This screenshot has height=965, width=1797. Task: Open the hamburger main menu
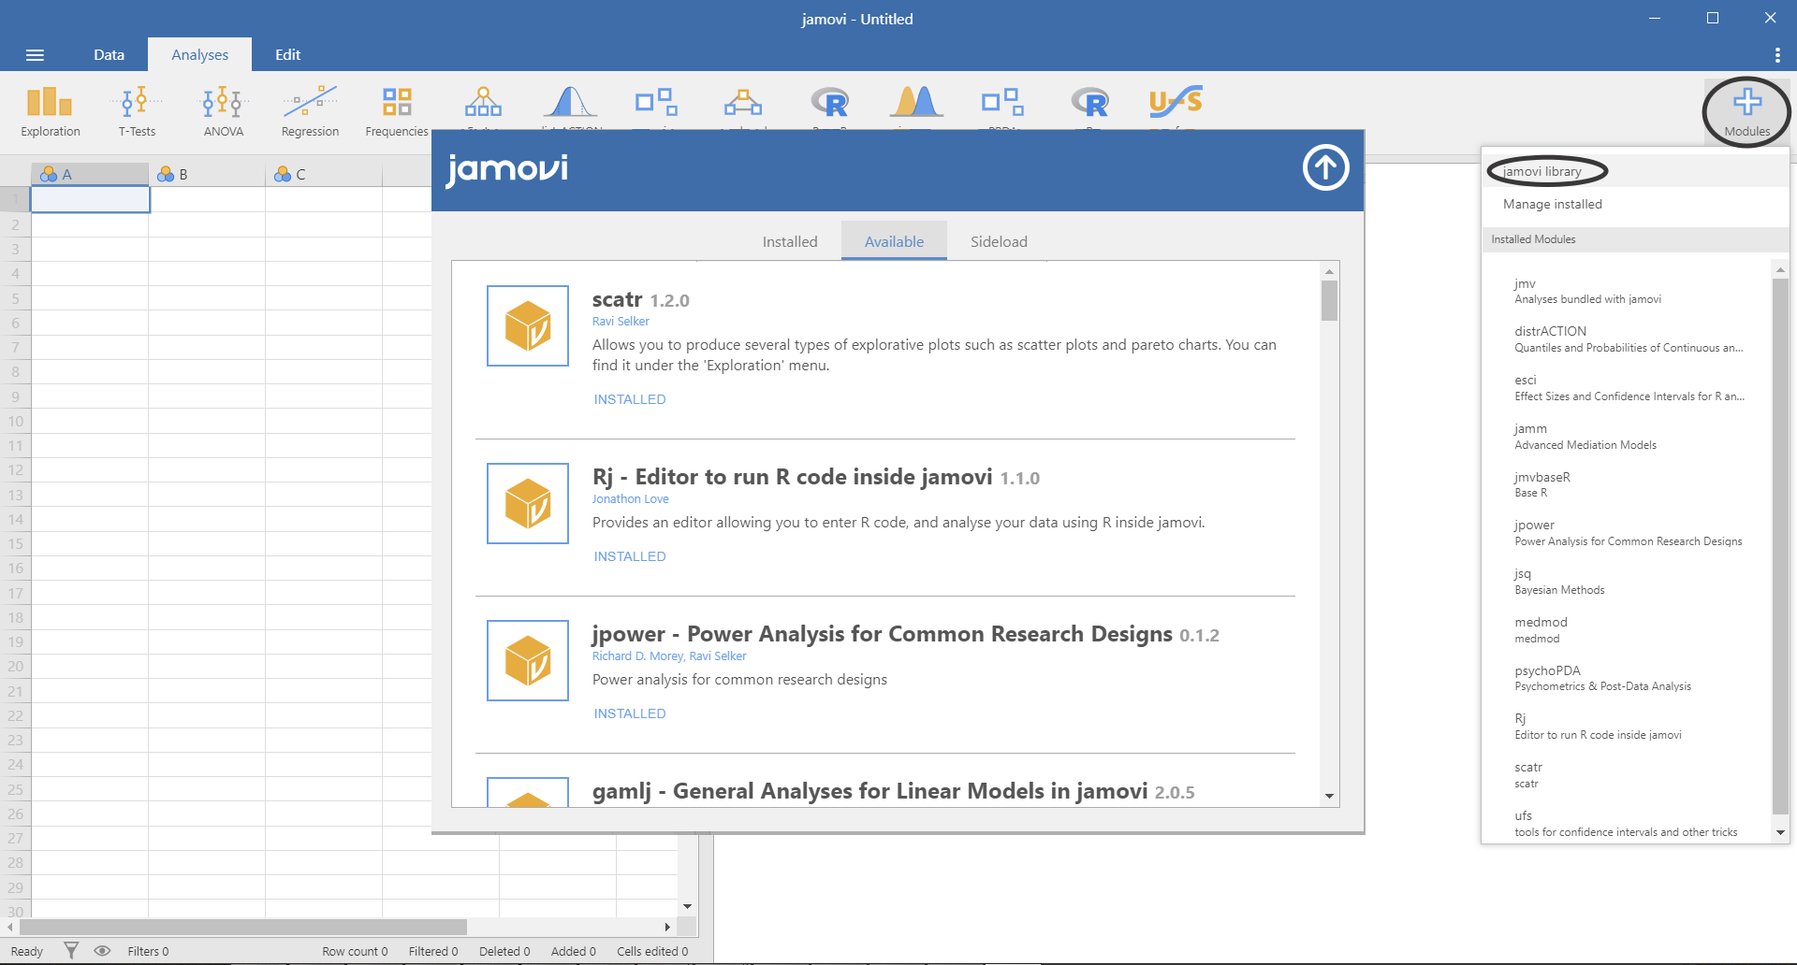[x=35, y=55]
